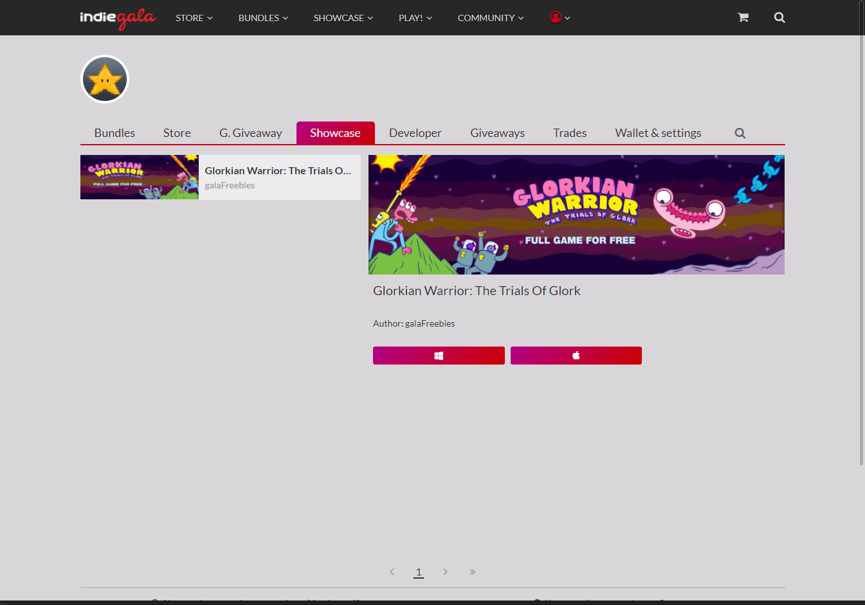The height and width of the screenshot is (605, 865).
Task: Select page 1 in pagination
Action: [x=419, y=572]
